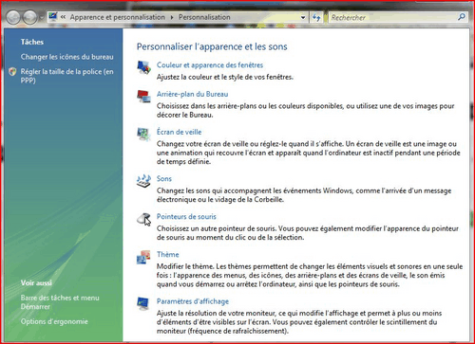Image resolution: width=475 pixels, height=344 pixels.
Task: Open Arrière-plan du Bureau link
Action: [192, 94]
